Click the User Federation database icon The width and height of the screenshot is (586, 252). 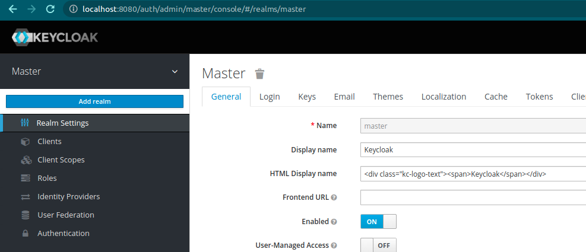pos(25,215)
